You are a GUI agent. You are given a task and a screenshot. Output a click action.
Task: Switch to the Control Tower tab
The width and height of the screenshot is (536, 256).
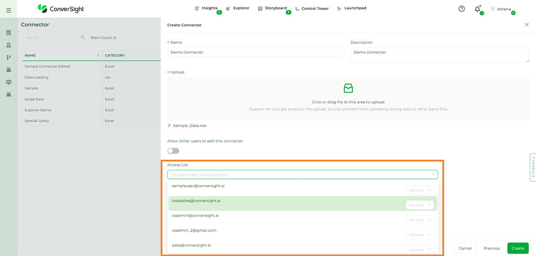[x=312, y=8]
